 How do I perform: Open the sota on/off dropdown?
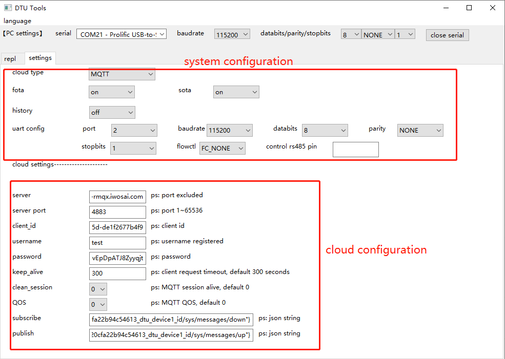pyautogui.click(x=236, y=92)
